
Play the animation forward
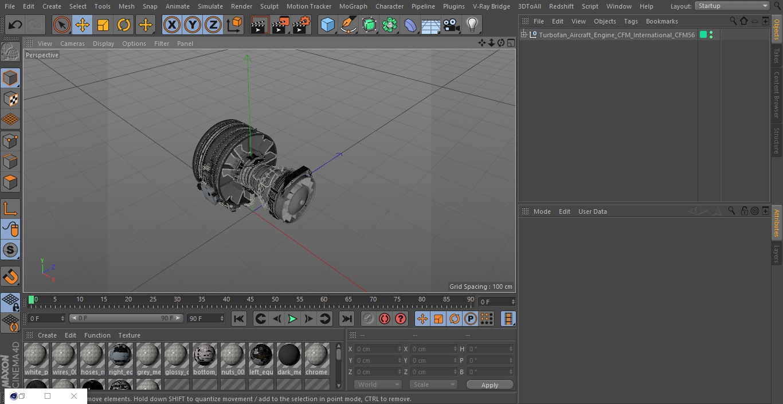point(292,319)
